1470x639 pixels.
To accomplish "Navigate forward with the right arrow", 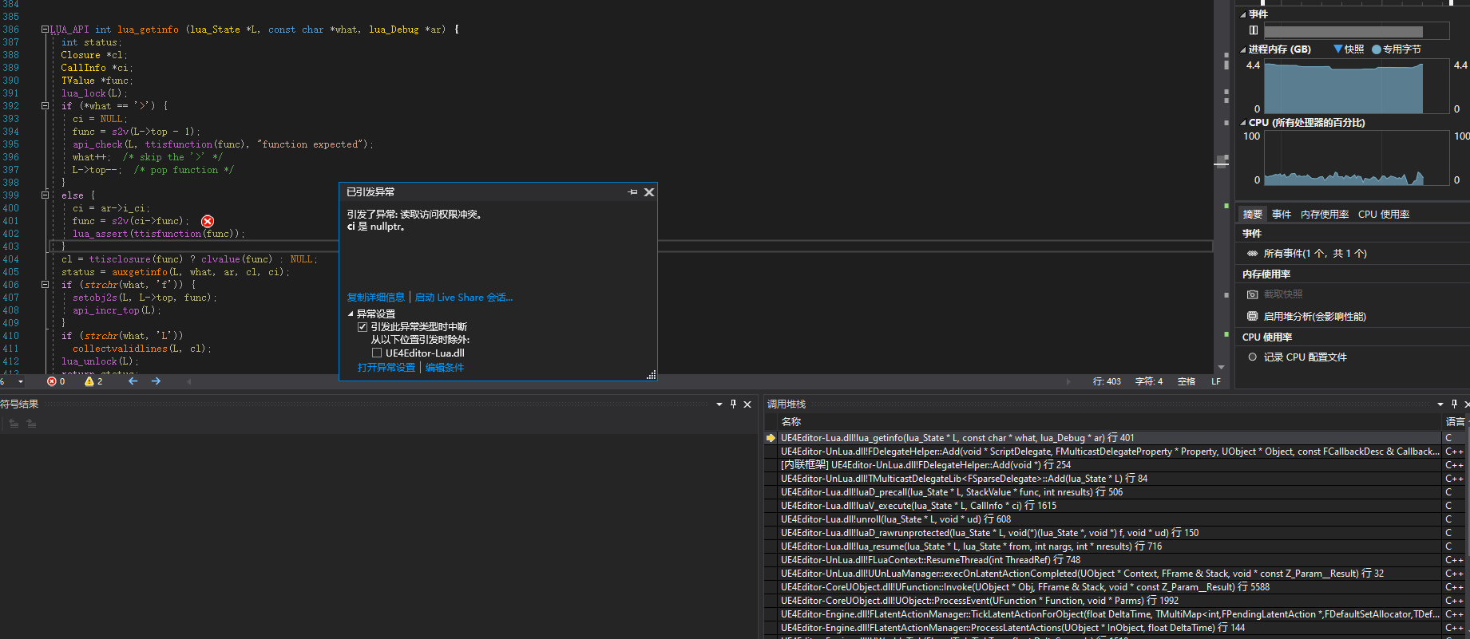I will tap(156, 381).
